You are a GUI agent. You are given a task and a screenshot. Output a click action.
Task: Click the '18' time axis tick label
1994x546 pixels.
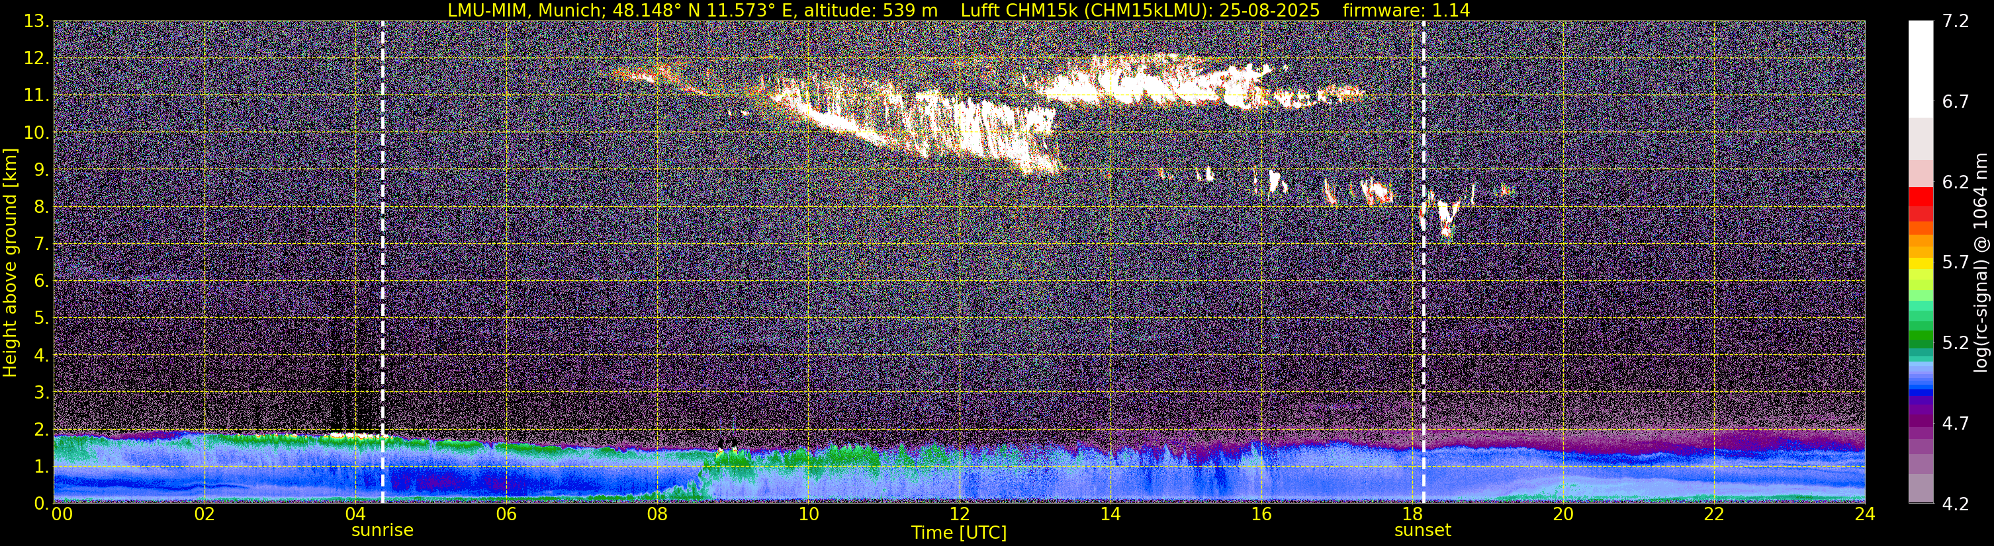click(1412, 514)
